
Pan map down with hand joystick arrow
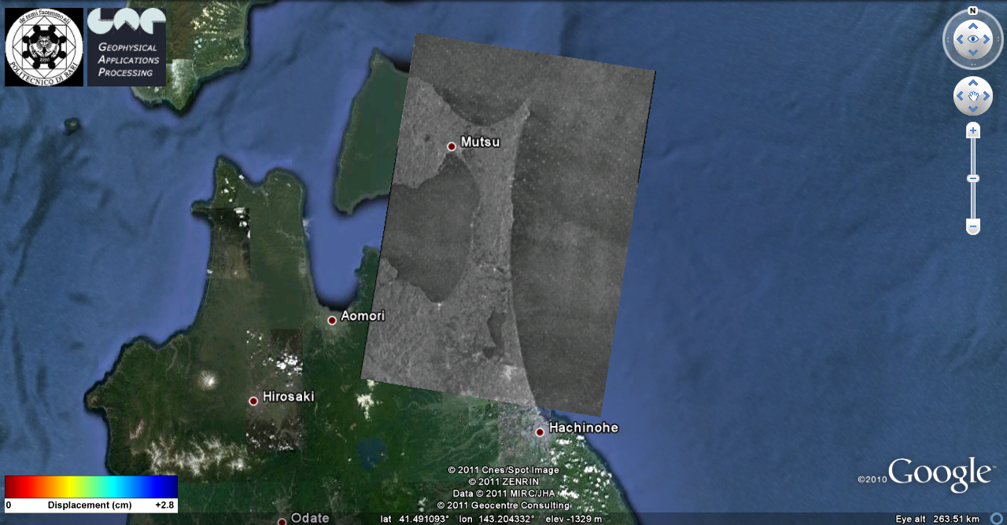click(x=973, y=109)
